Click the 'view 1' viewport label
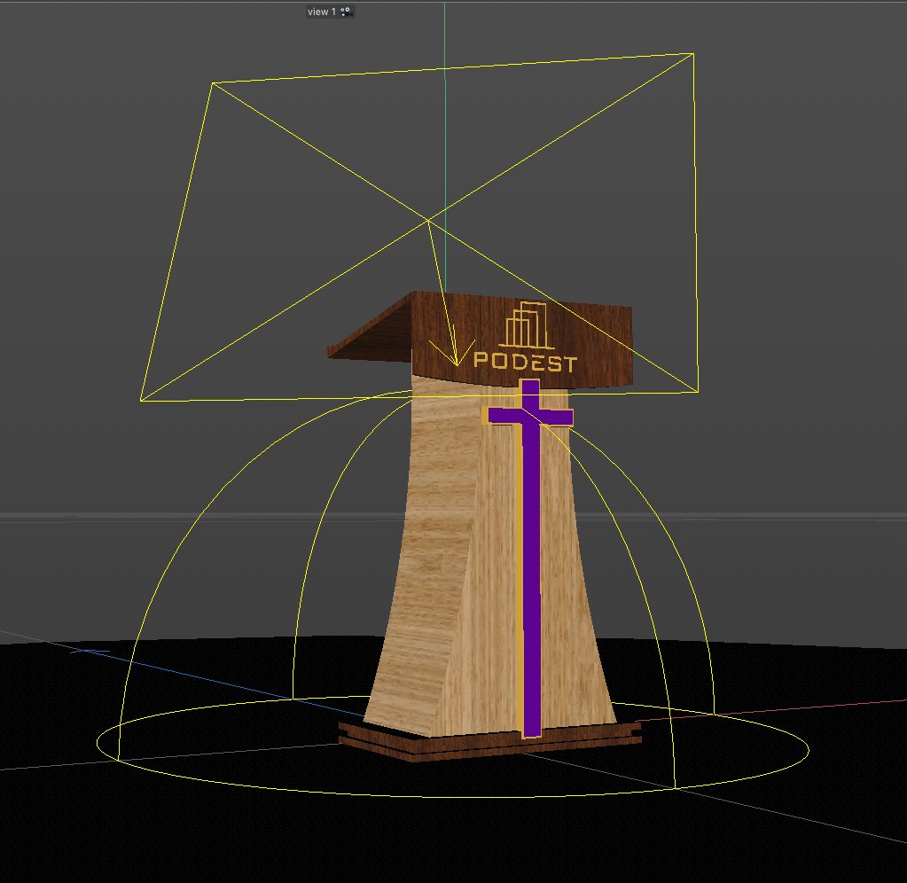This screenshot has height=883, width=907. pyautogui.click(x=322, y=12)
